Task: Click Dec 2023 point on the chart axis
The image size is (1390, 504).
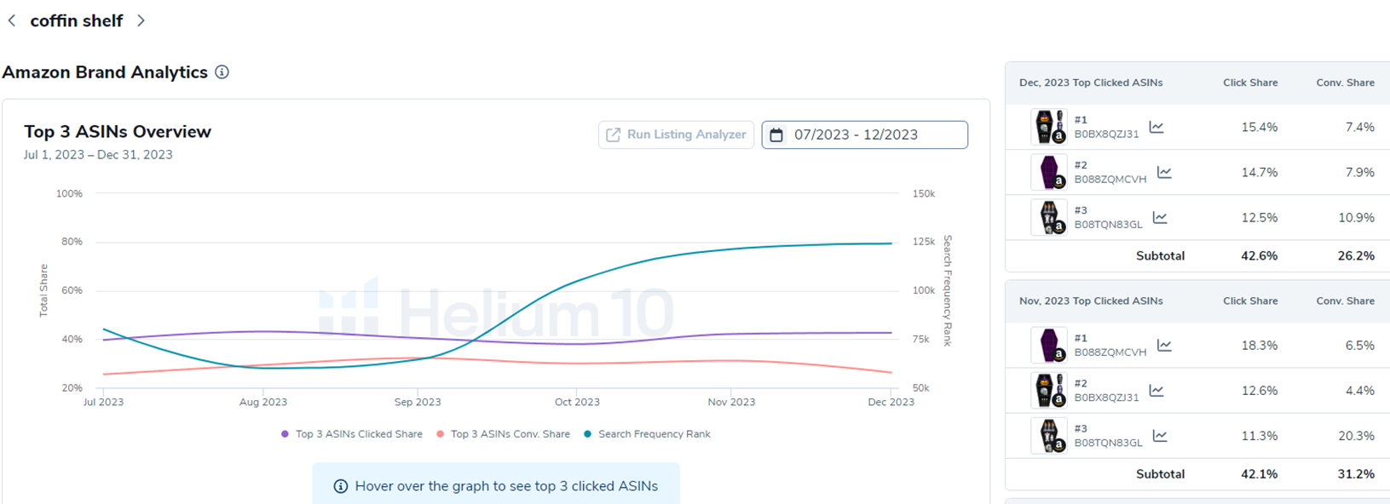Action: 891,402
